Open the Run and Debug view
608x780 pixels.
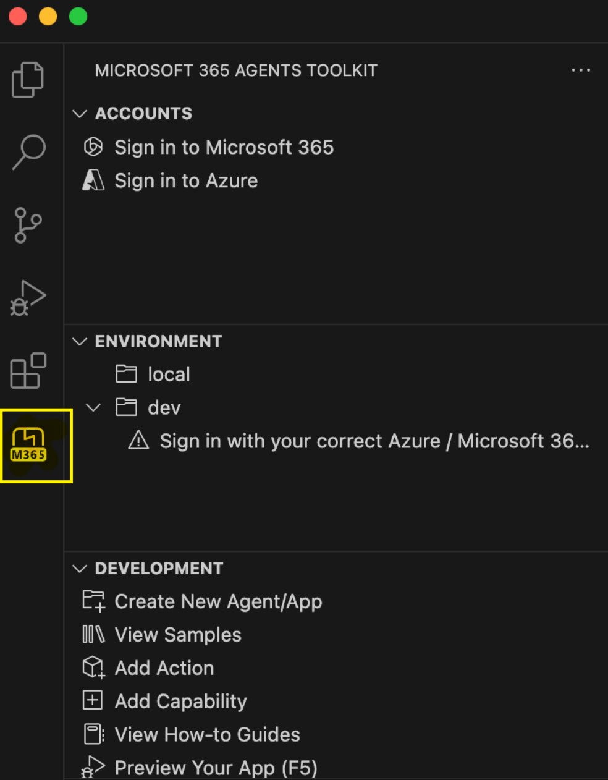(x=28, y=299)
